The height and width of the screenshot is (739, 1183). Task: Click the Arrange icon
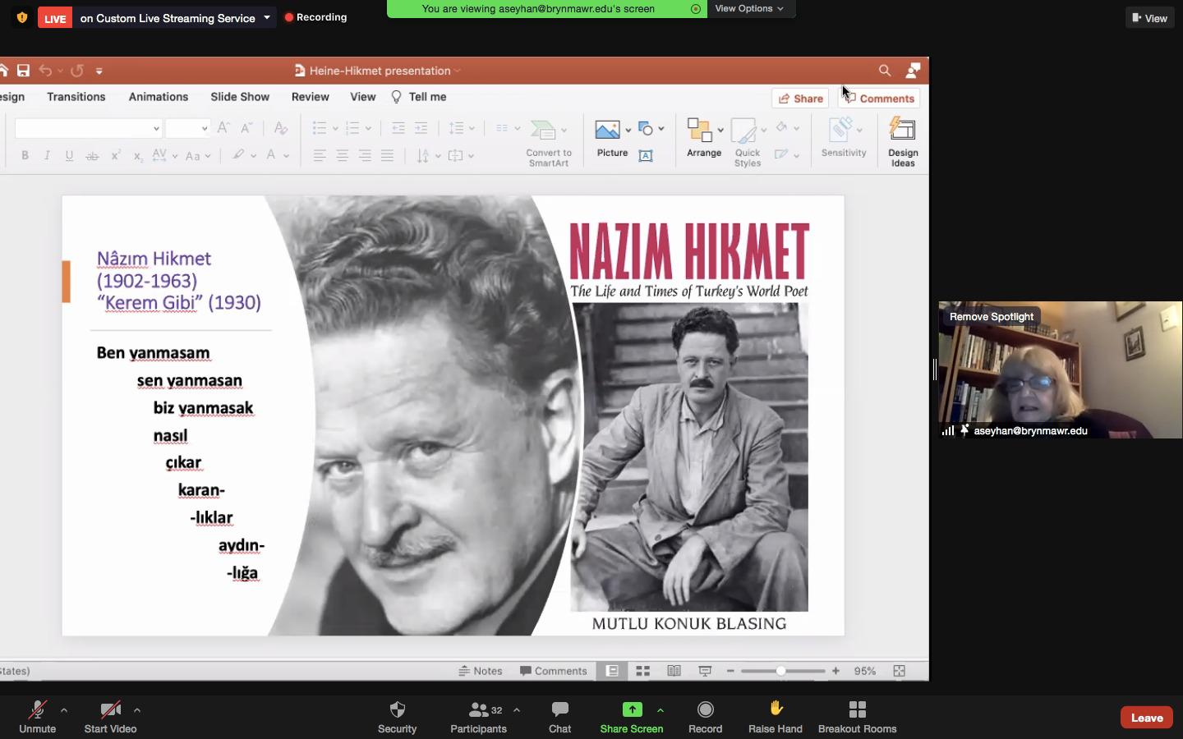pos(699,130)
